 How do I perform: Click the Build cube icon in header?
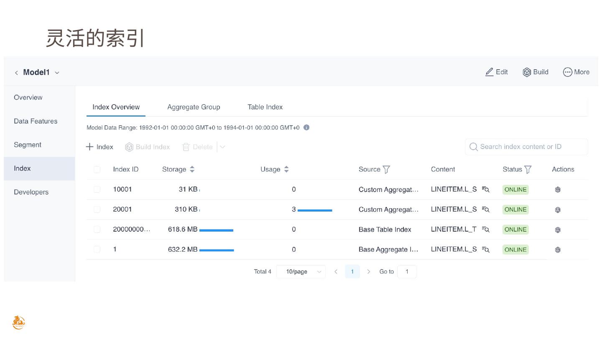(x=527, y=72)
